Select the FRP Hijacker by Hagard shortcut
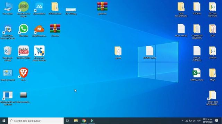 pyautogui.click(x=24, y=7)
